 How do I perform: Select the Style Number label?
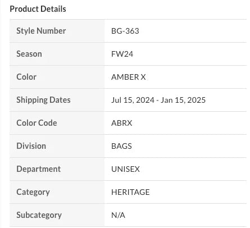point(41,31)
